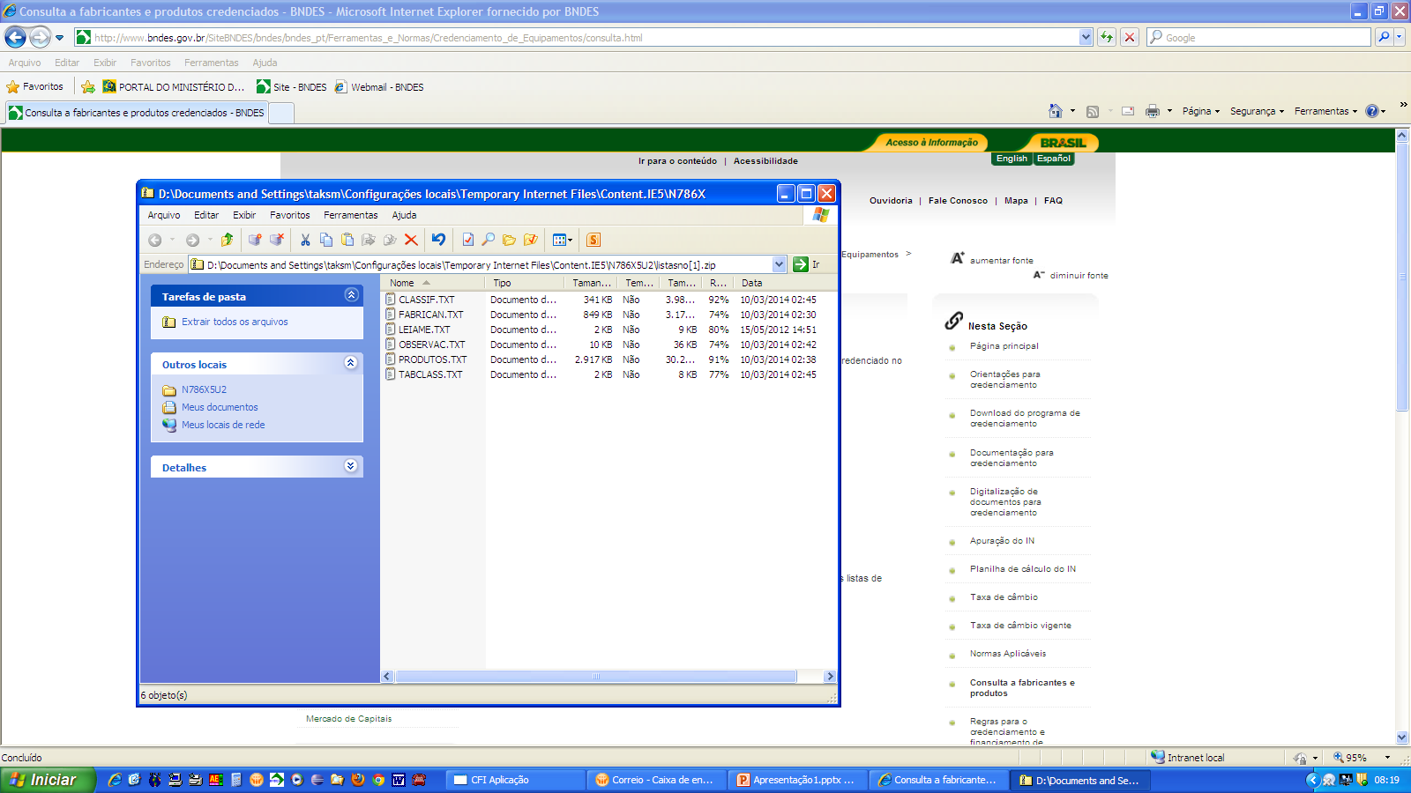Switch to Apresentação1.pptx taskbar button
This screenshot has height=793, width=1411.
[x=798, y=780]
